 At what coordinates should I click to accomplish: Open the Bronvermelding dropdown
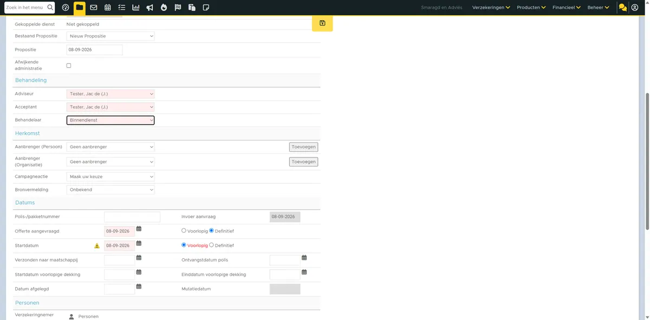pos(110,190)
